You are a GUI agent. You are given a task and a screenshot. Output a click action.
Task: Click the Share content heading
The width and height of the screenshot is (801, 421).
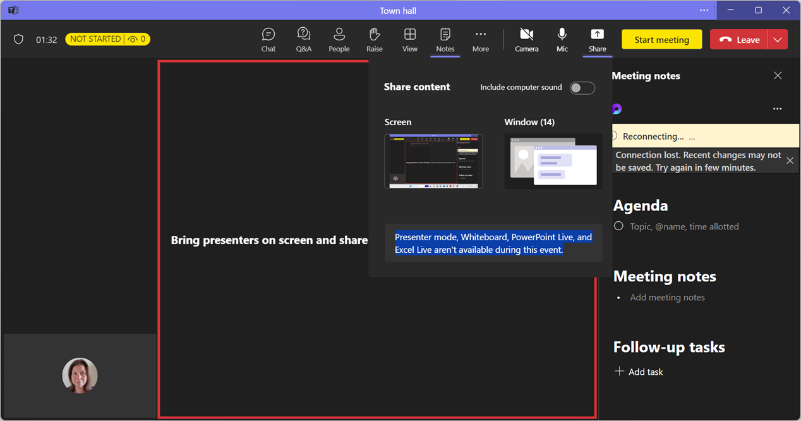tap(417, 87)
